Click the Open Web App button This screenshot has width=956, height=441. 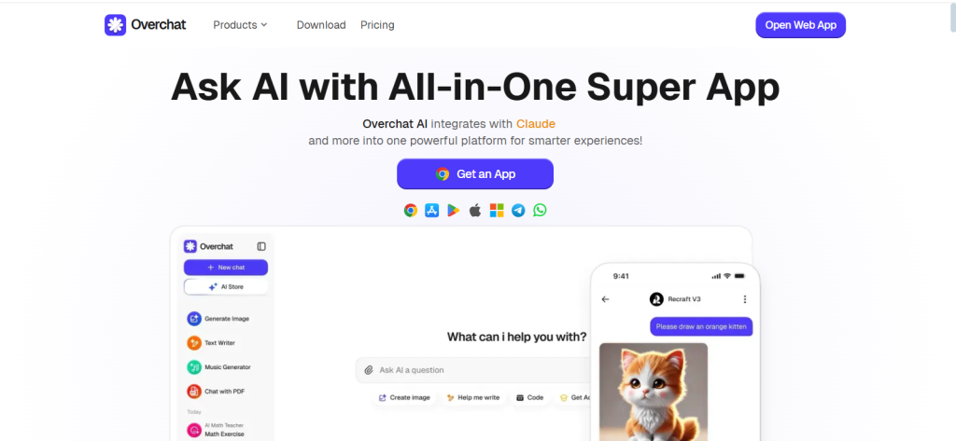[800, 25]
